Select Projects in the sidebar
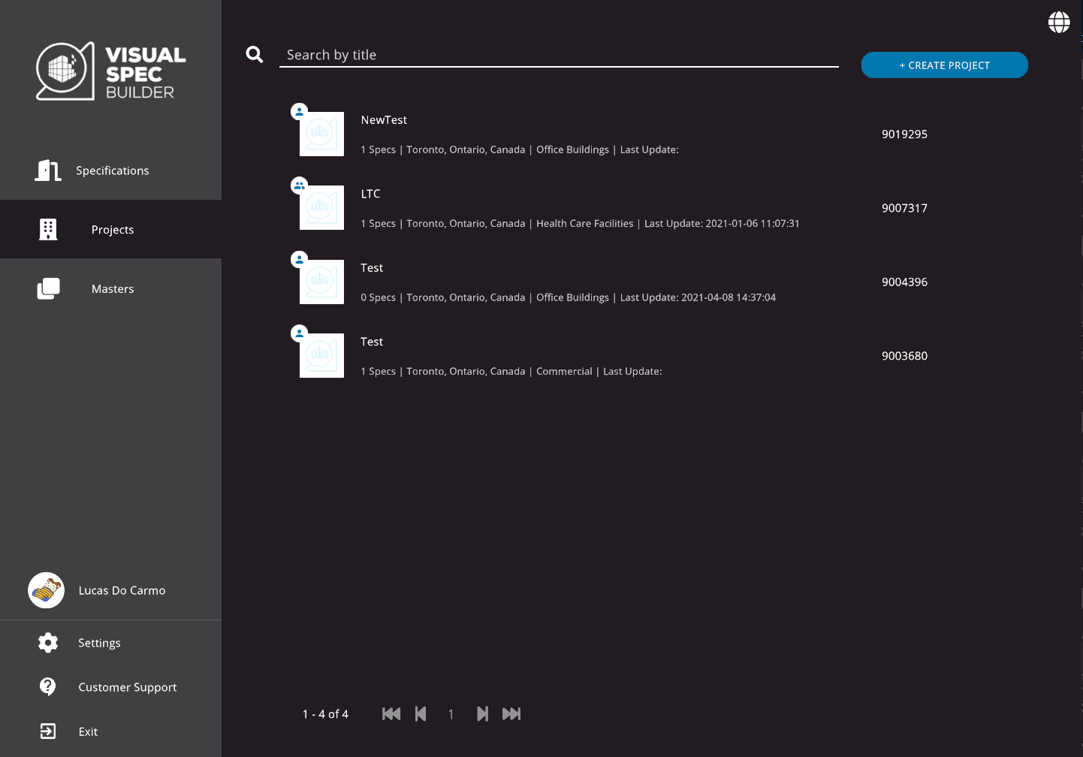 click(x=111, y=230)
